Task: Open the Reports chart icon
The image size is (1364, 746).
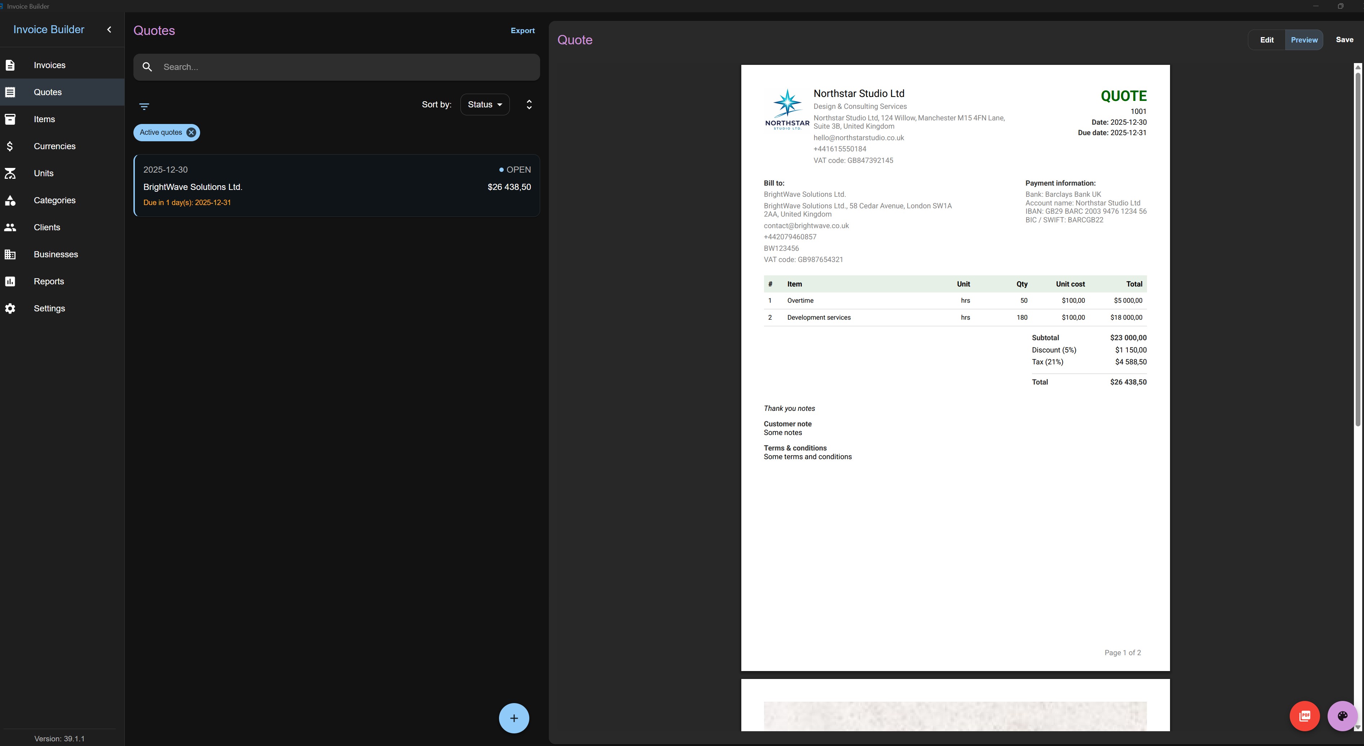Action: coord(10,281)
